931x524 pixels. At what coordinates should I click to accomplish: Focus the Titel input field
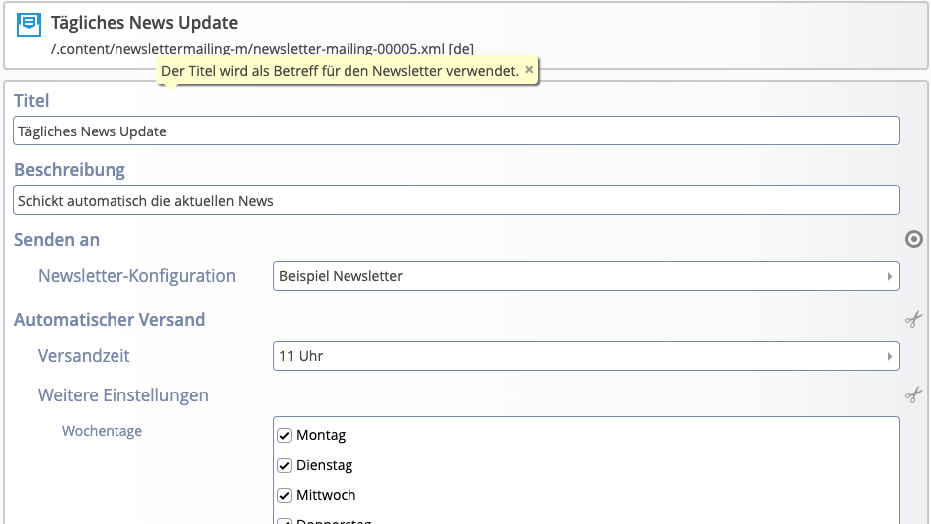[x=456, y=131]
